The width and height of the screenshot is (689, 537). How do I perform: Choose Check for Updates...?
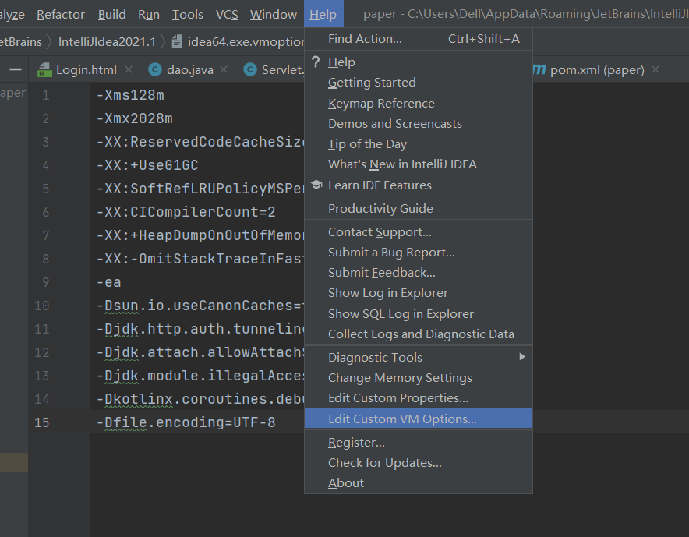click(x=418, y=462)
